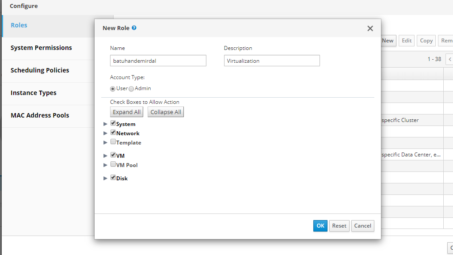This screenshot has width=453, height=255.
Task: Open the MAC Address Pools tab
Action: point(40,115)
